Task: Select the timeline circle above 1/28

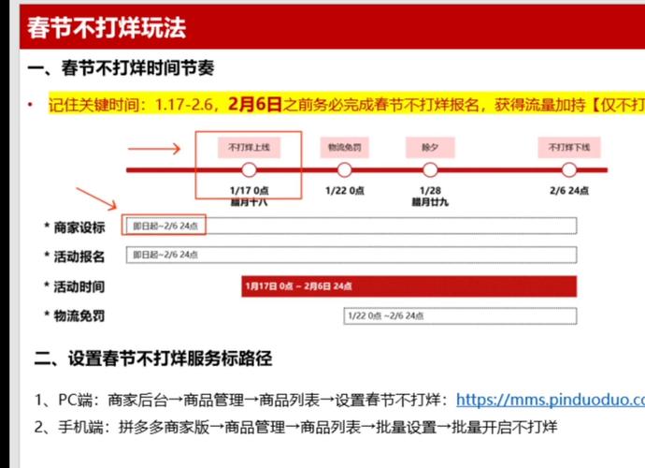Action: [430, 169]
